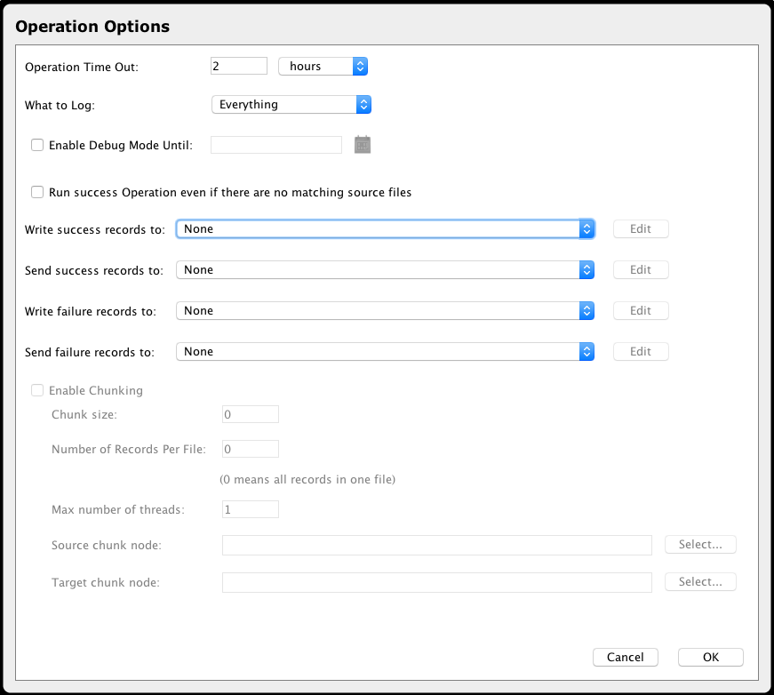Expand Send failure records to dropdown
Viewport: 774px width, 695px height.
click(385, 352)
